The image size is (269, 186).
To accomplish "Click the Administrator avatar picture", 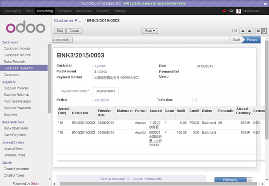I will [239, 11].
